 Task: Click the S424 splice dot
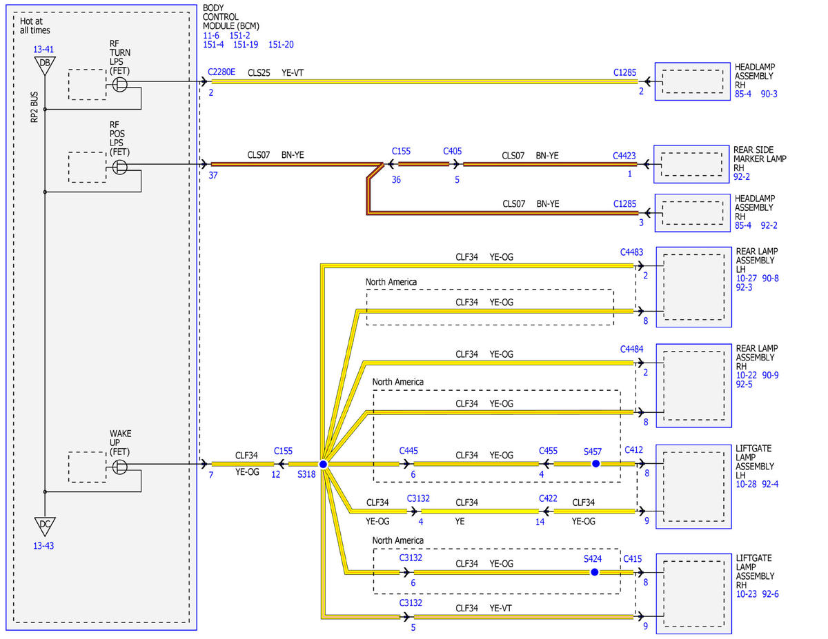(595, 572)
